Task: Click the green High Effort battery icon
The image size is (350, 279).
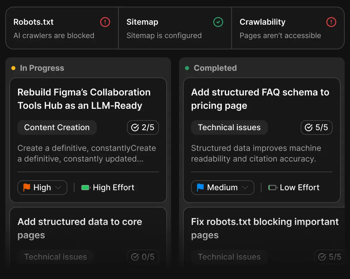Action: pyautogui.click(x=86, y=188)
